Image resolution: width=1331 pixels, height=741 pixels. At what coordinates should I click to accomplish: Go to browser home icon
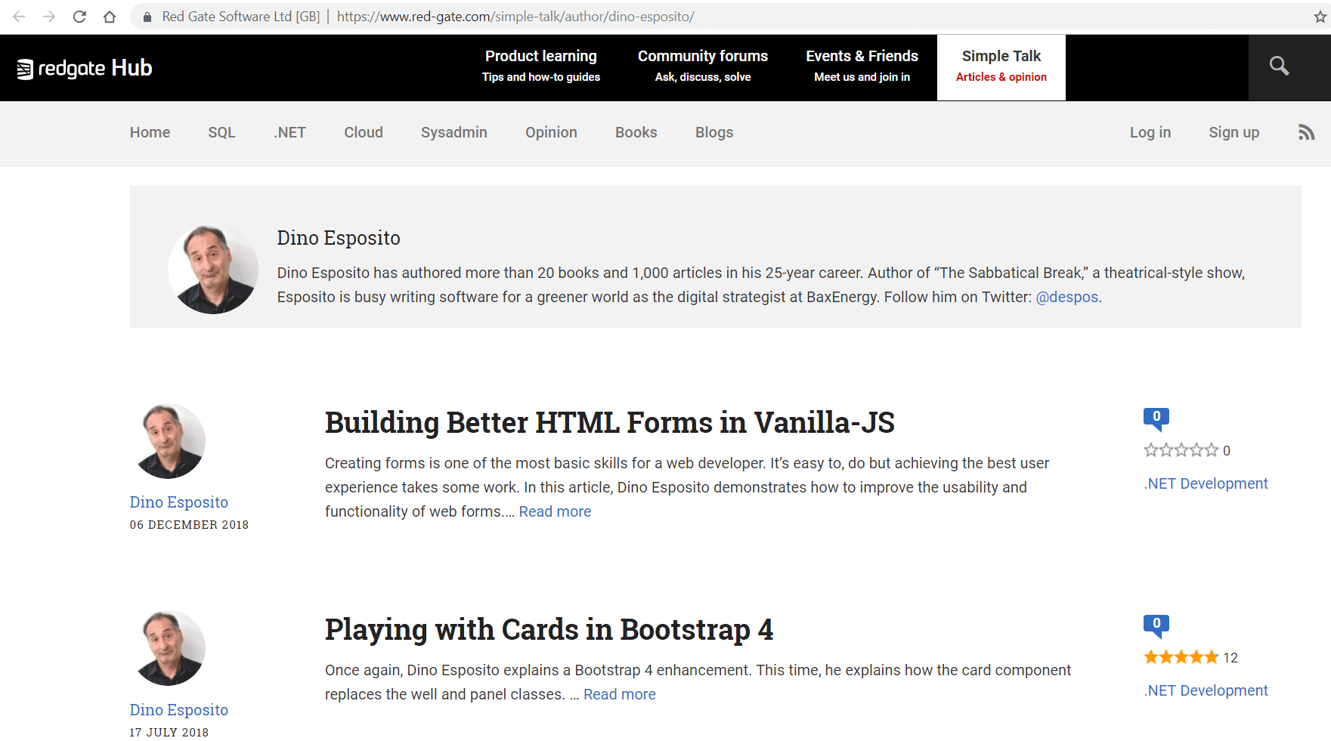coord(110,17)
